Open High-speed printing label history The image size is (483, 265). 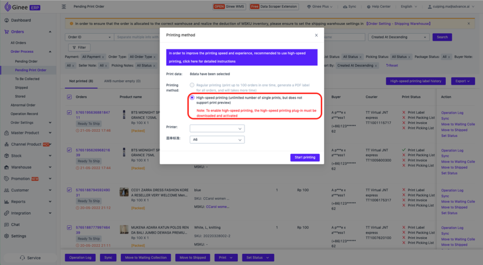pos(416,81)
